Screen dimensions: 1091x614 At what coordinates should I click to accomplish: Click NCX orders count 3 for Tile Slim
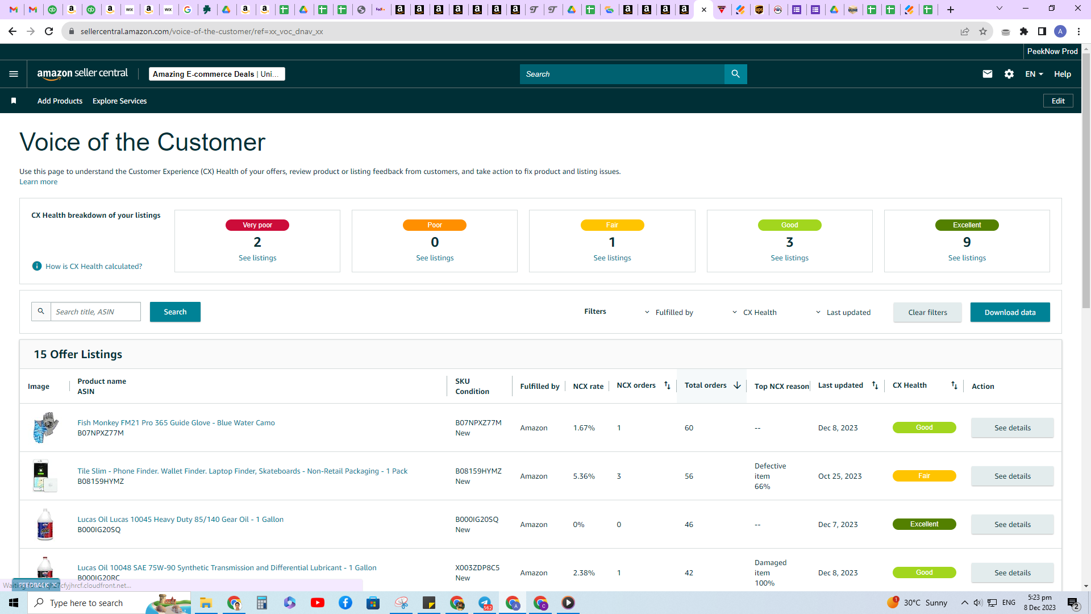[x=619, y=476]
